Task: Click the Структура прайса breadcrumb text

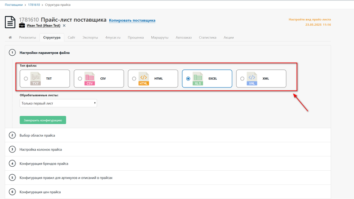Action: pyautogui.click(x=58, y=5)
